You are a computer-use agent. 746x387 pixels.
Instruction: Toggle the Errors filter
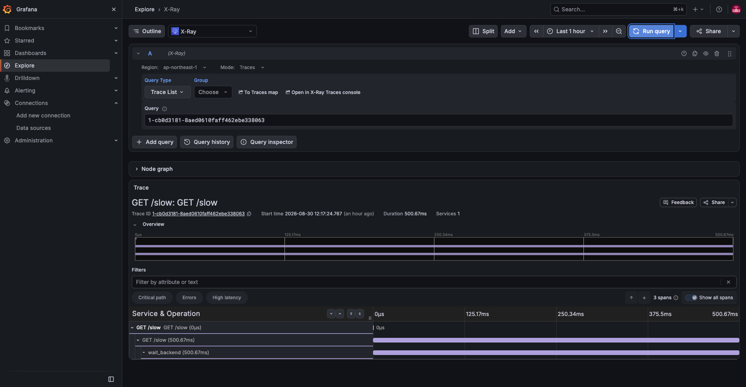pos(189,298)
